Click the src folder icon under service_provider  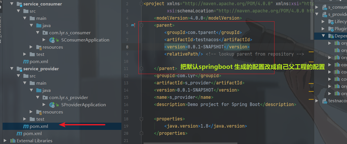pos(26,76)
